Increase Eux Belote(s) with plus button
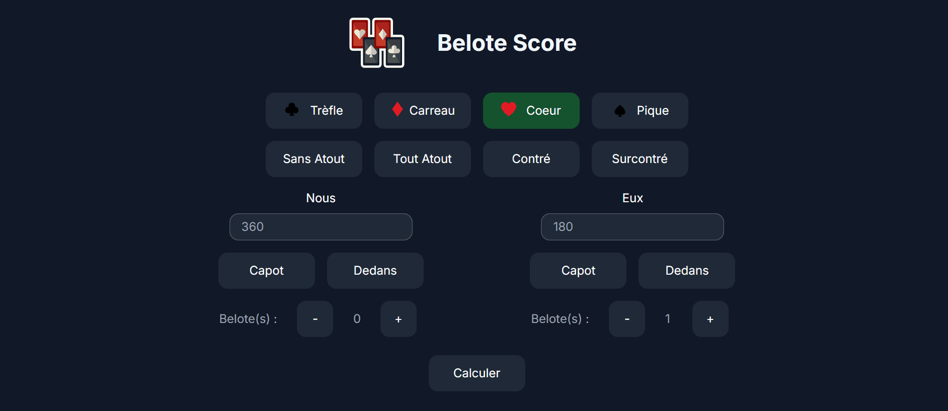The width and height of the screenshot is (948, 411). tap(710, 318)
